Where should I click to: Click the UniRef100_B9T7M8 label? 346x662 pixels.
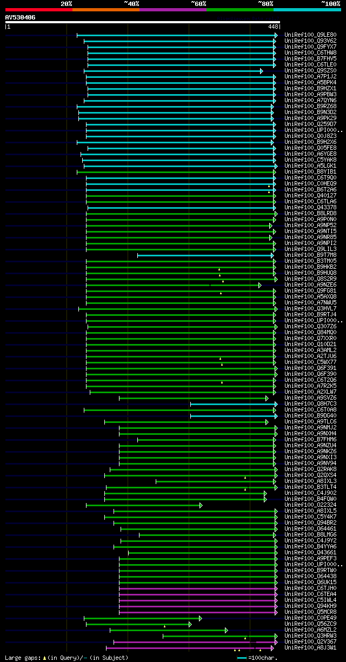(310, 255)
